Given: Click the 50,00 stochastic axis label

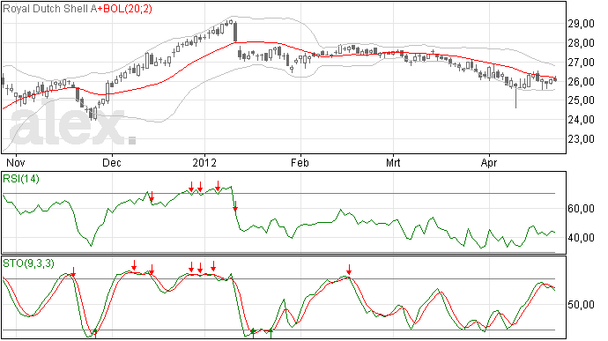Looking at the screenshot, I should coord(581,305).
